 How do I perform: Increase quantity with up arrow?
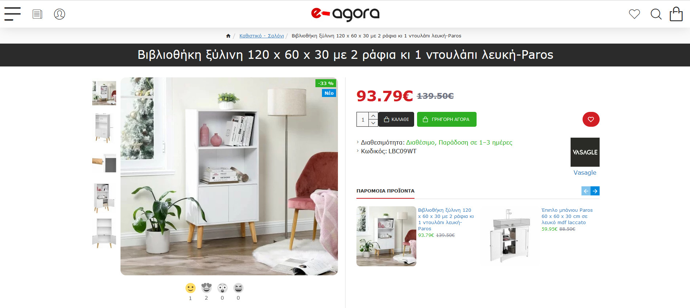pyautogui.click(x=373, y=115)
